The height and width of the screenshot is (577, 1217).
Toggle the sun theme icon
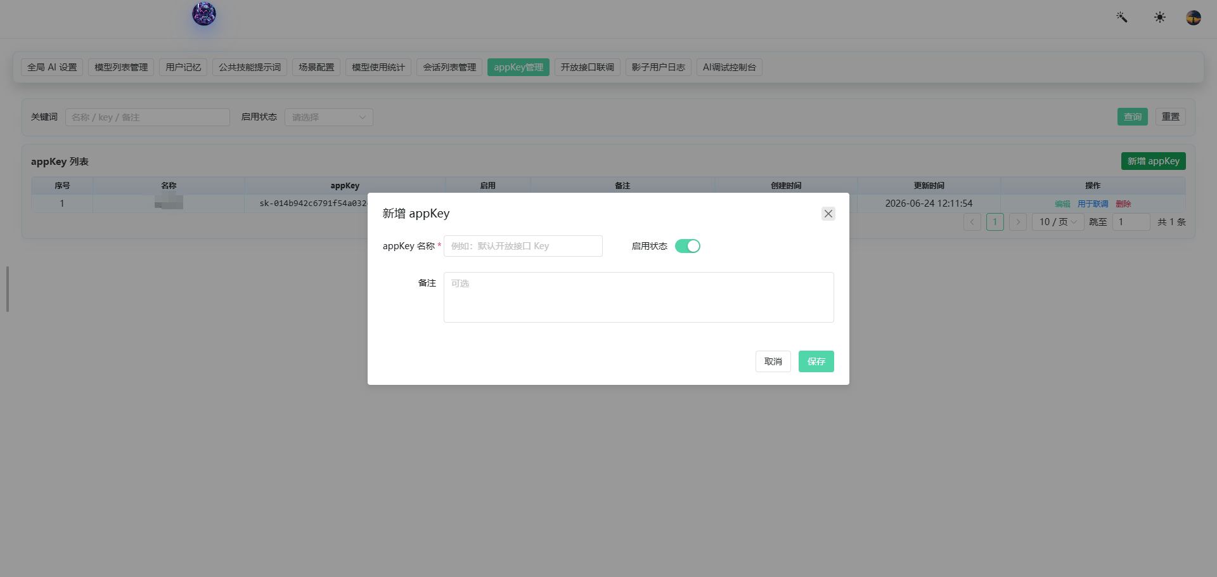tap(1160, 17)
